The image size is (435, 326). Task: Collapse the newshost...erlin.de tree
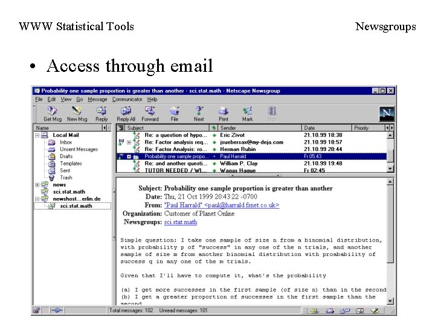pyautogui.click(x=37, y=199)
